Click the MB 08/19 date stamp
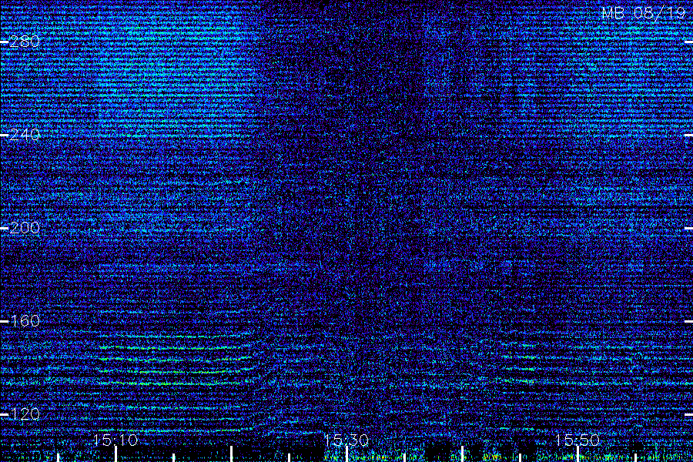Viewport: 693px width, 462px height. click(x=644, y=13)
